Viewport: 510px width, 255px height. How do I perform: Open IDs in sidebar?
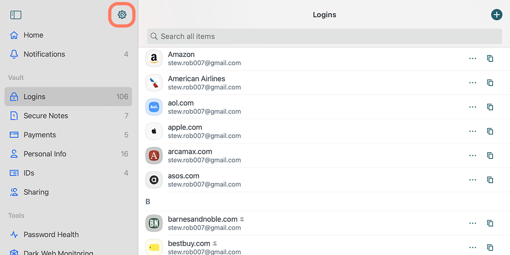(68, 173)
